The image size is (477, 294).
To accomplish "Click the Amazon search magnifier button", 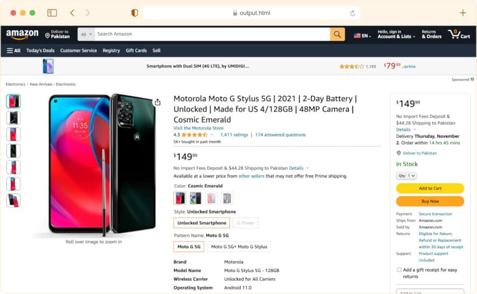I will click(337, 34).
